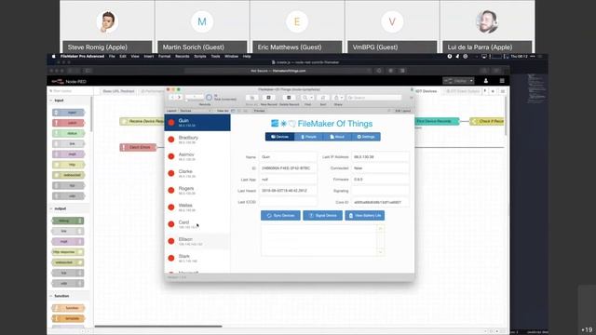Click the Preview button in layout bar
The width and height of the screenshot is (596, 335).
click(x=259, y=111)
